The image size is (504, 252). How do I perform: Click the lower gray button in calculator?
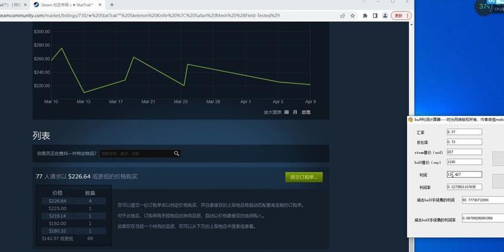498,181
